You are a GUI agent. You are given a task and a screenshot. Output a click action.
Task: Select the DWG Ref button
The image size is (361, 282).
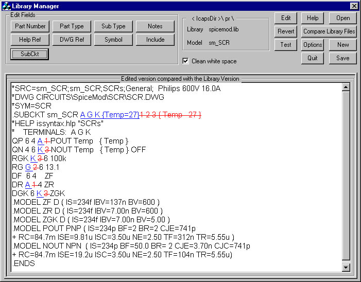72,40
